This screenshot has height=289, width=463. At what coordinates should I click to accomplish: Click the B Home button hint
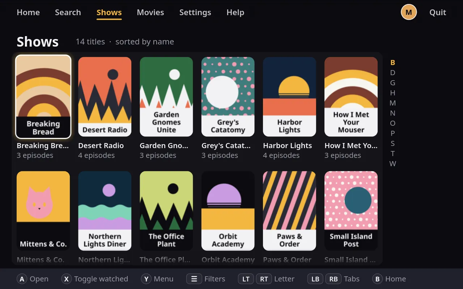point(389,279)
